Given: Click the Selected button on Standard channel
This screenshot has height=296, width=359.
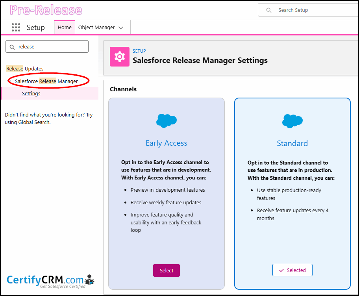Looking at the screenshot, I should point(292,270).
